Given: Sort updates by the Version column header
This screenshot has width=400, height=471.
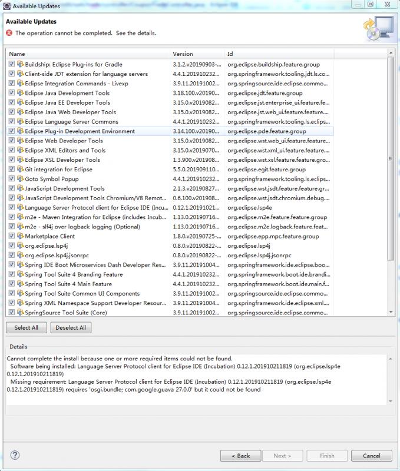Looking at the screenshot, I should click(x=197, y=54).
